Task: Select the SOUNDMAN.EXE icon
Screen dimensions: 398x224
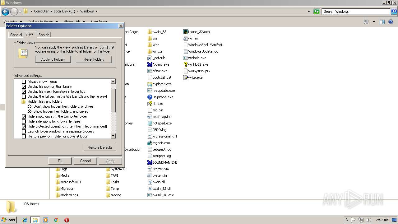Action: pos(150,162)
